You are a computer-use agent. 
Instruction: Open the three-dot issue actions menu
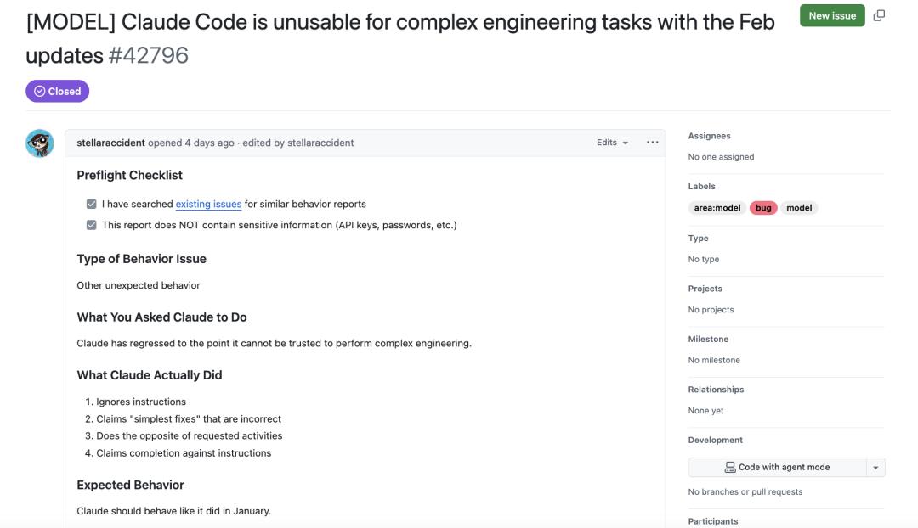pyautogui.click(x=652, y=143)
